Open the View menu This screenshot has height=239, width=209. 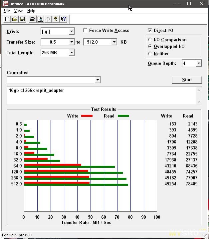point(18,11)
